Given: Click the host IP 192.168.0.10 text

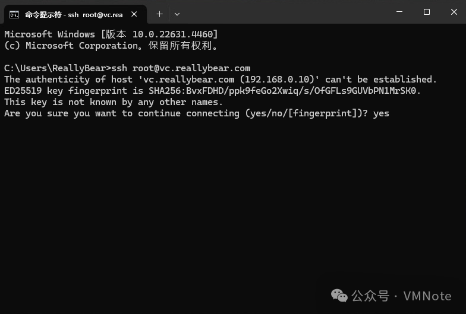Looking at the screenshot, I should [x=276, y=80].
